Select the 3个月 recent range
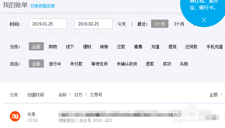 coord(179,24)
